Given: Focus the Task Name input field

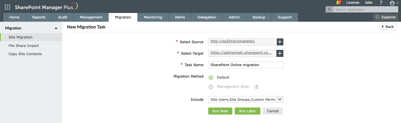Looking at the screenshot, I should [246, 65].
